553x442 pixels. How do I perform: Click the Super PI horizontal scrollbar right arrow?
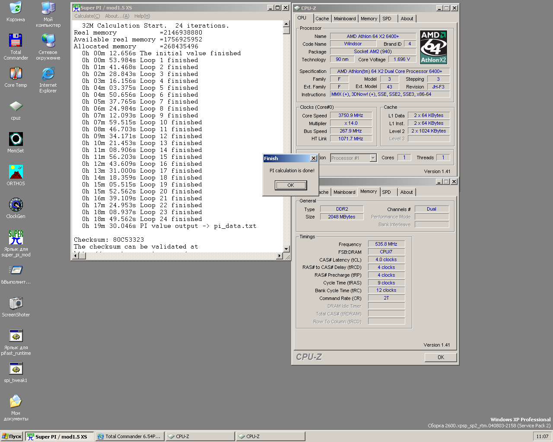[279, 256]
